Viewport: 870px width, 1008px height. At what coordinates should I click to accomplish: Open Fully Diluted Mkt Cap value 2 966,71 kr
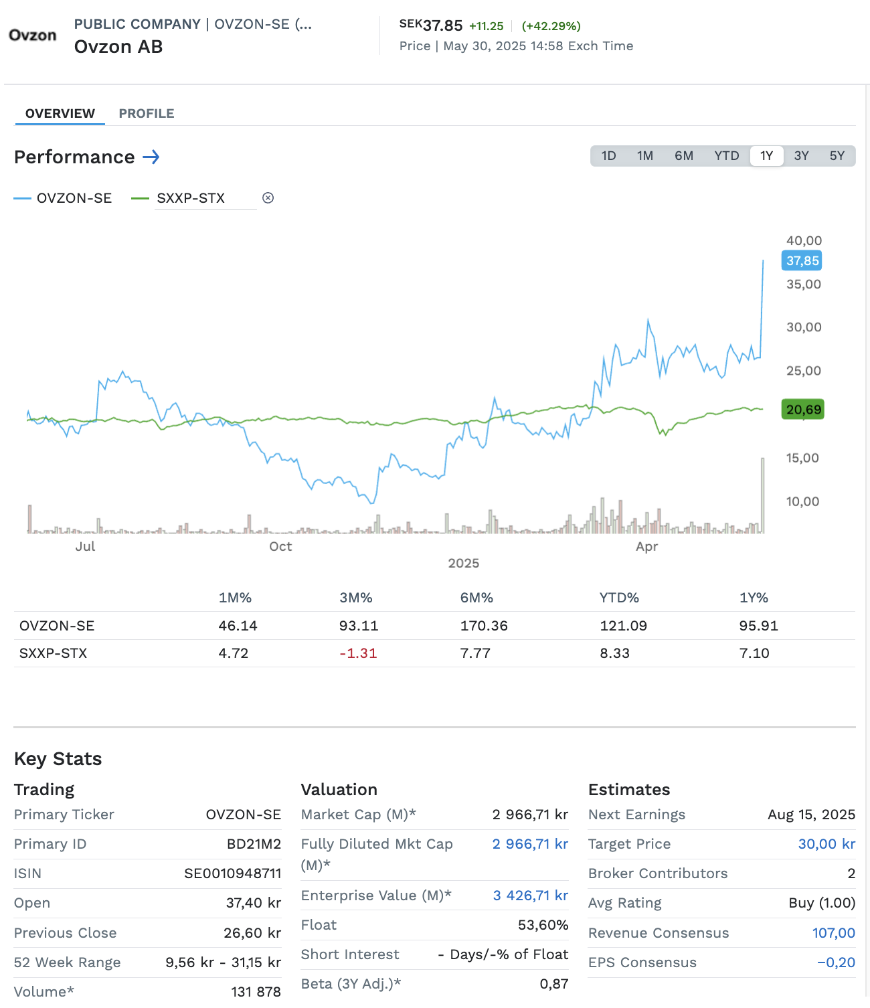point(530,844)
